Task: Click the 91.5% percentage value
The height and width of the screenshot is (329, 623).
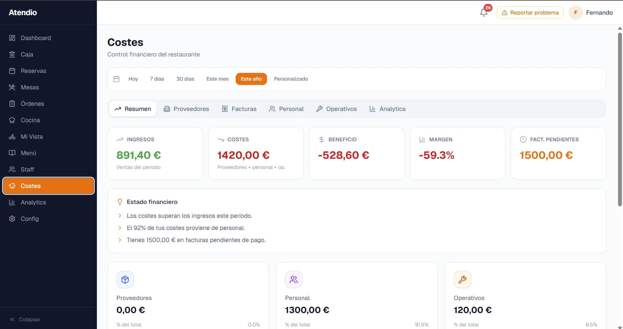Action: click(x=422, y=325)
